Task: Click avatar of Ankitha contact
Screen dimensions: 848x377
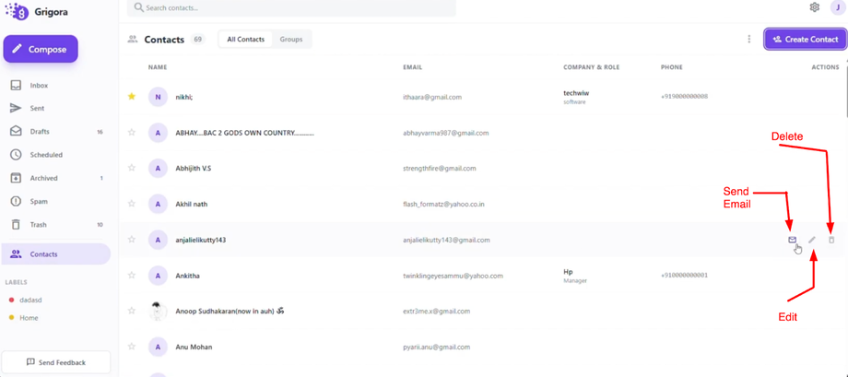Action: point(158,276)
